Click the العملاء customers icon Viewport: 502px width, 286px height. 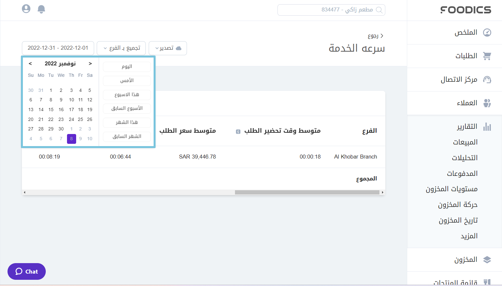487,103
